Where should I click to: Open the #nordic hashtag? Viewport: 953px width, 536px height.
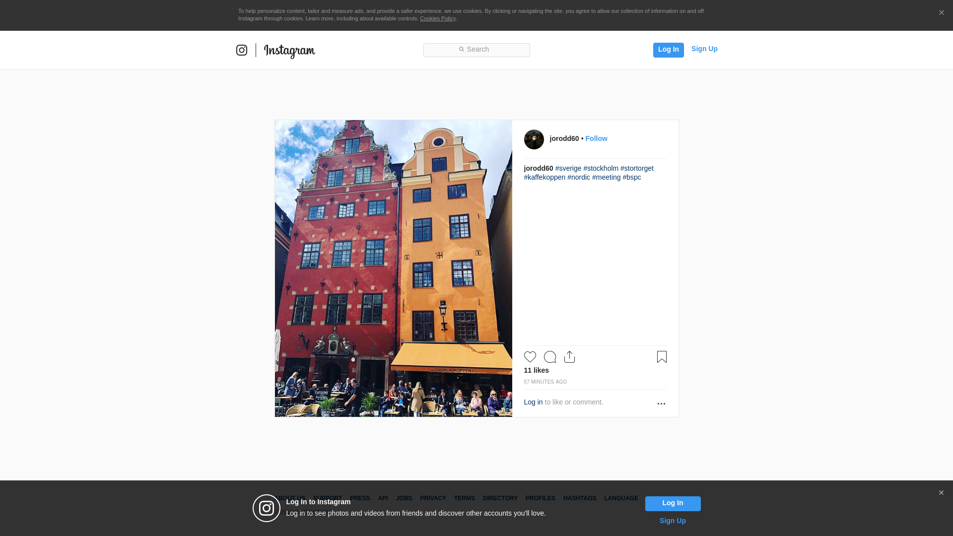click(579, 177)
